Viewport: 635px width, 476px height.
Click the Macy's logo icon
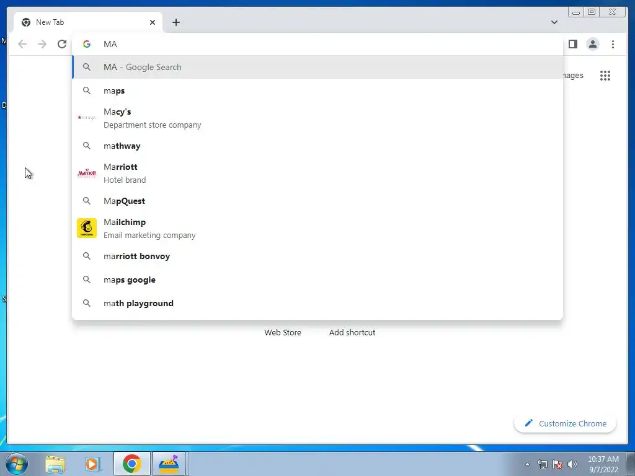87,118
